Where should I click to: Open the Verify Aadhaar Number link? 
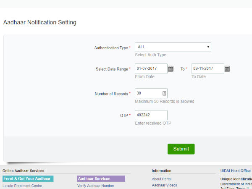tap(96, 186)
